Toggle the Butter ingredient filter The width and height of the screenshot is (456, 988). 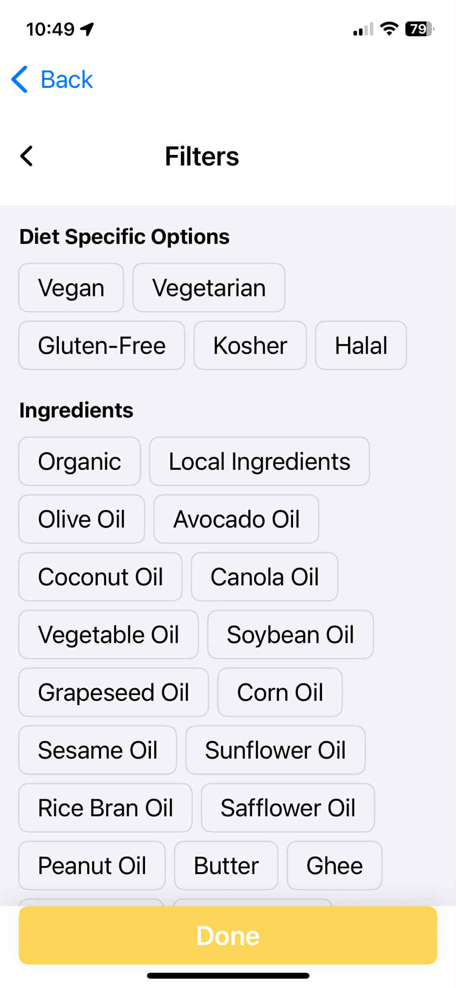coord(226,865)
